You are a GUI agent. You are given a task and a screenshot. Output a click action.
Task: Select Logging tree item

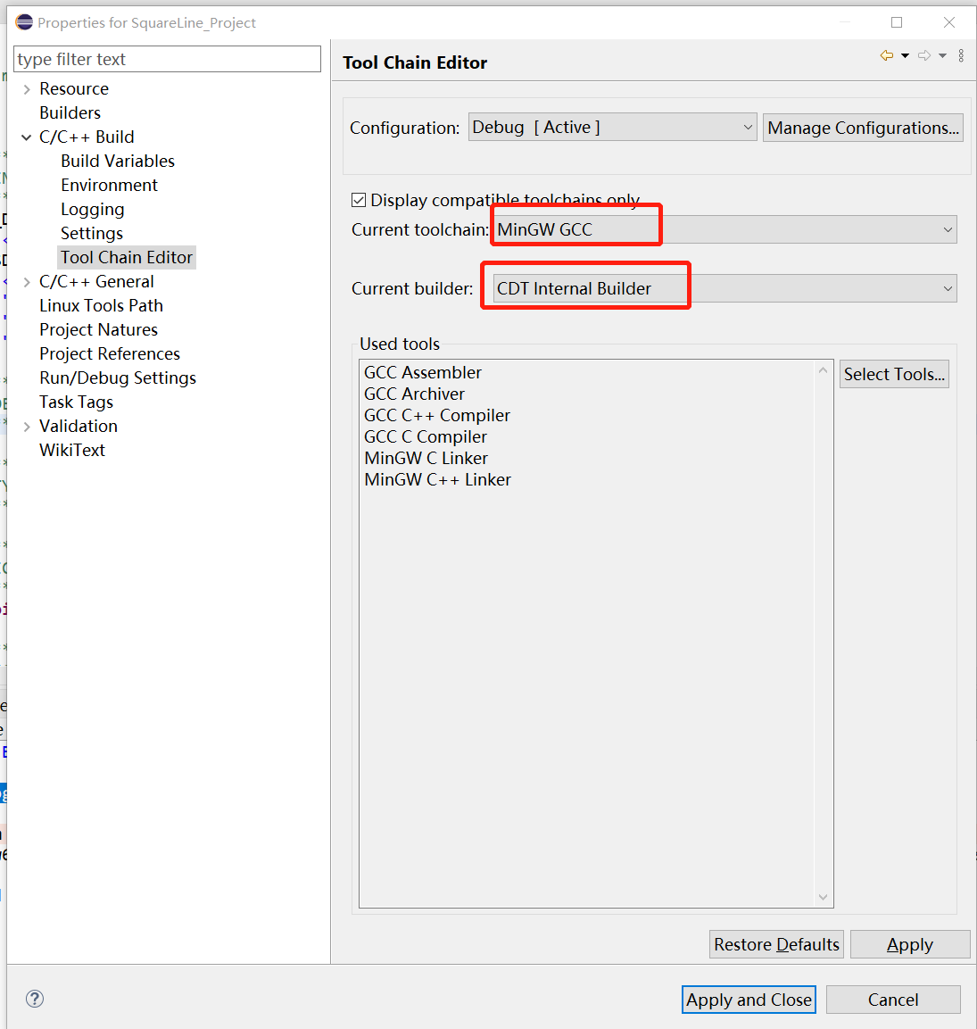pyautogui.click(x=93, y=210)
